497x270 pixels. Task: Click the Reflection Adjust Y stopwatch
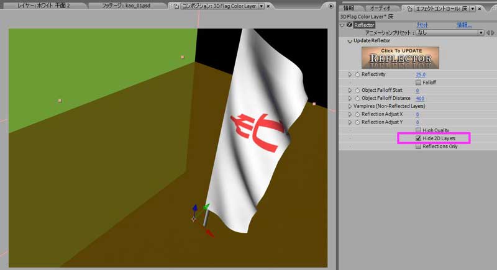(x=357, y=122)
